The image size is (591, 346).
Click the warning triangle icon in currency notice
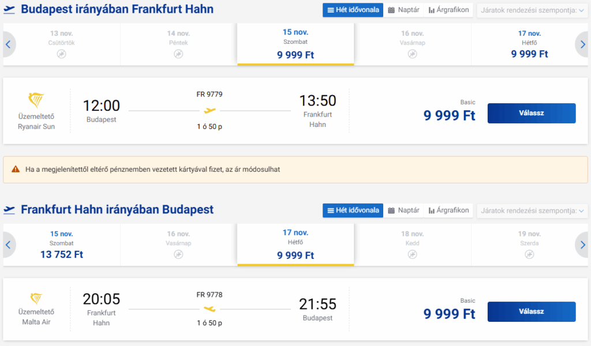(x=15, y=170)
